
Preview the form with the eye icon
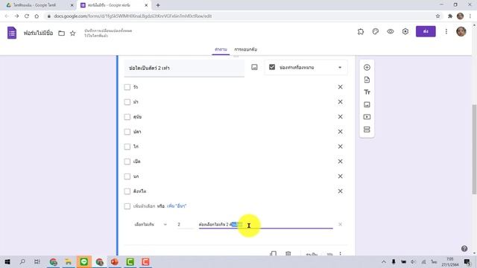click(x=391, y=31)
